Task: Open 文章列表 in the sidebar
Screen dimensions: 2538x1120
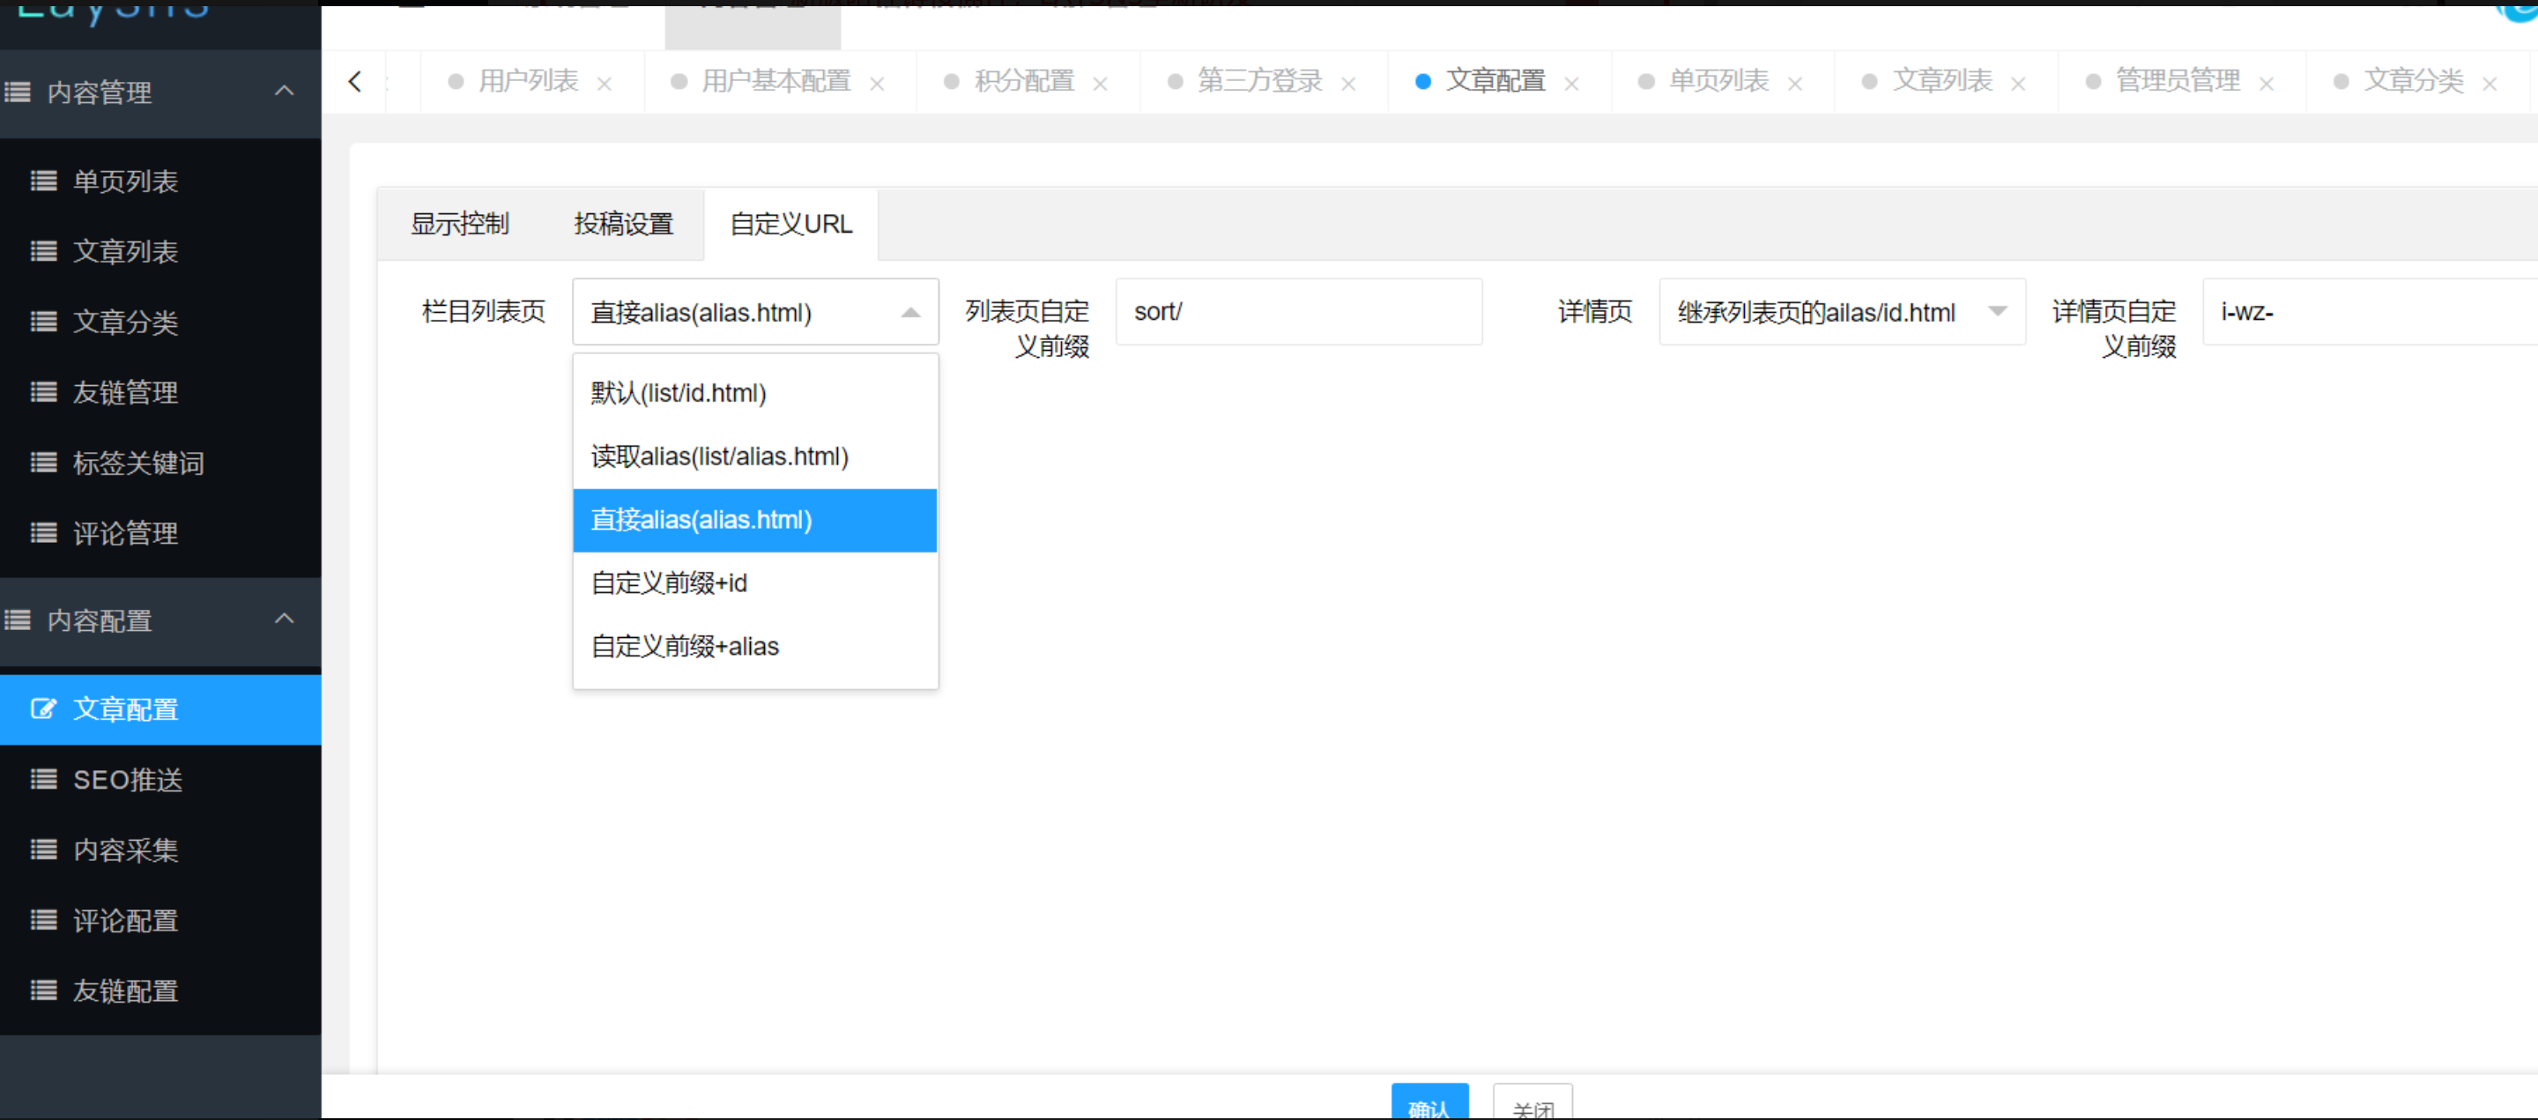Action: tap(160, 251)
